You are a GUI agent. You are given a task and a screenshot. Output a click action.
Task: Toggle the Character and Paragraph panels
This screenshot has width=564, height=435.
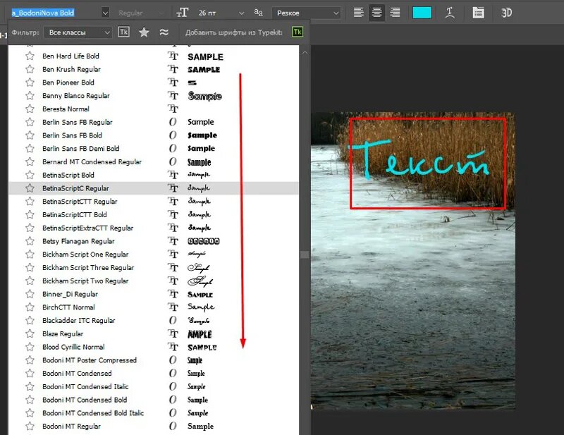coord(478,13)
